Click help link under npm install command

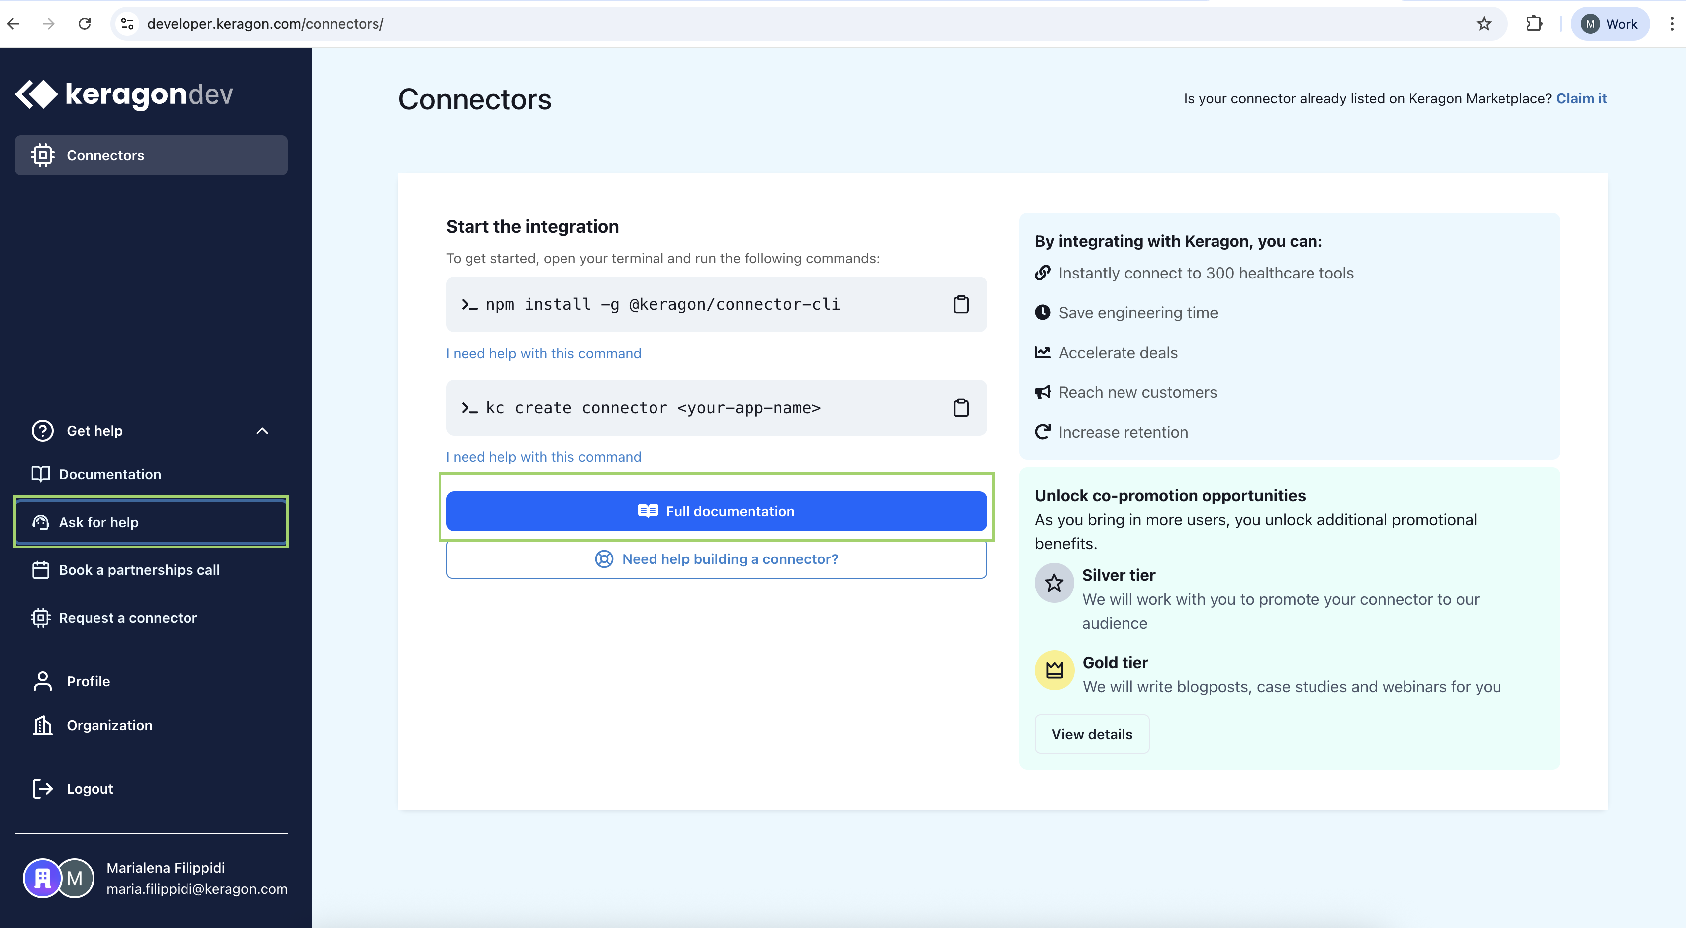click(543, 354)
